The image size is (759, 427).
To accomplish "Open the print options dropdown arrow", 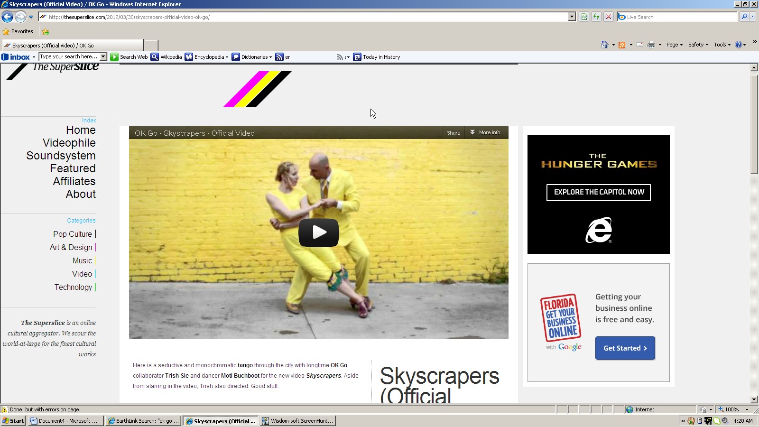I will pyautogui.click(x=660, y=45).
